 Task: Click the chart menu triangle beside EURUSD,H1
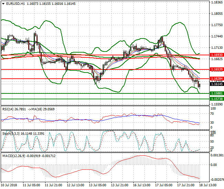click(2, 3)
